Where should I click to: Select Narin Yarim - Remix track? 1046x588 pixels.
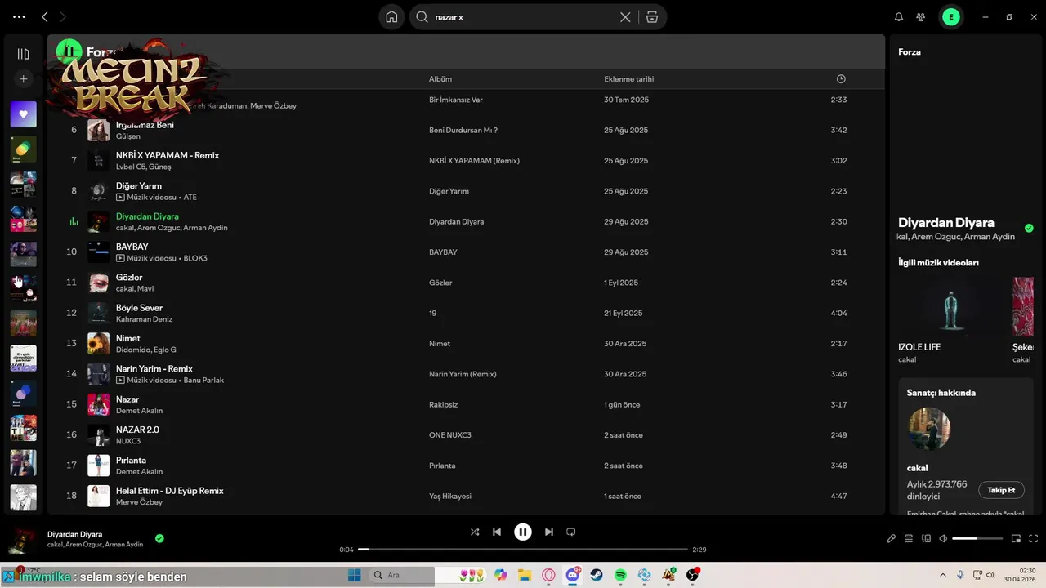[x=154, y=369]
